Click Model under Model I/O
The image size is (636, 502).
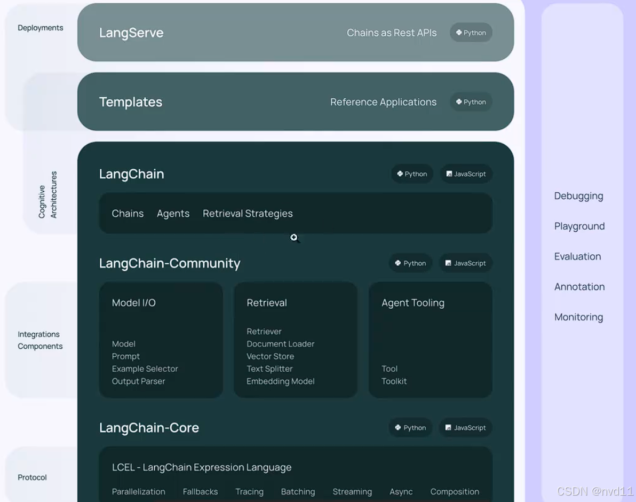[124, 344]
